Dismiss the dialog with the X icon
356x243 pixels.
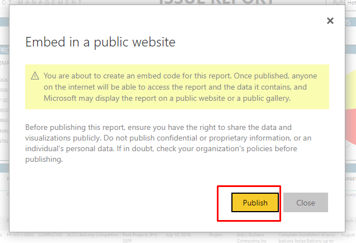tap(330, 21)
